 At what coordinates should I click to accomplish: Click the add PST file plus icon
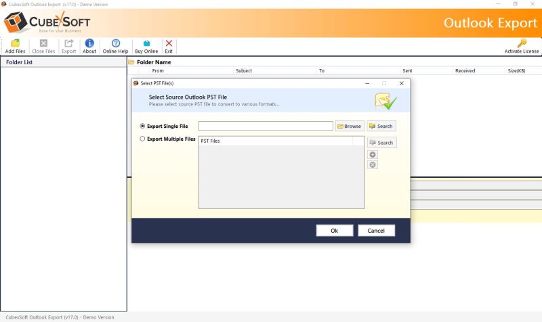point(373,155)
